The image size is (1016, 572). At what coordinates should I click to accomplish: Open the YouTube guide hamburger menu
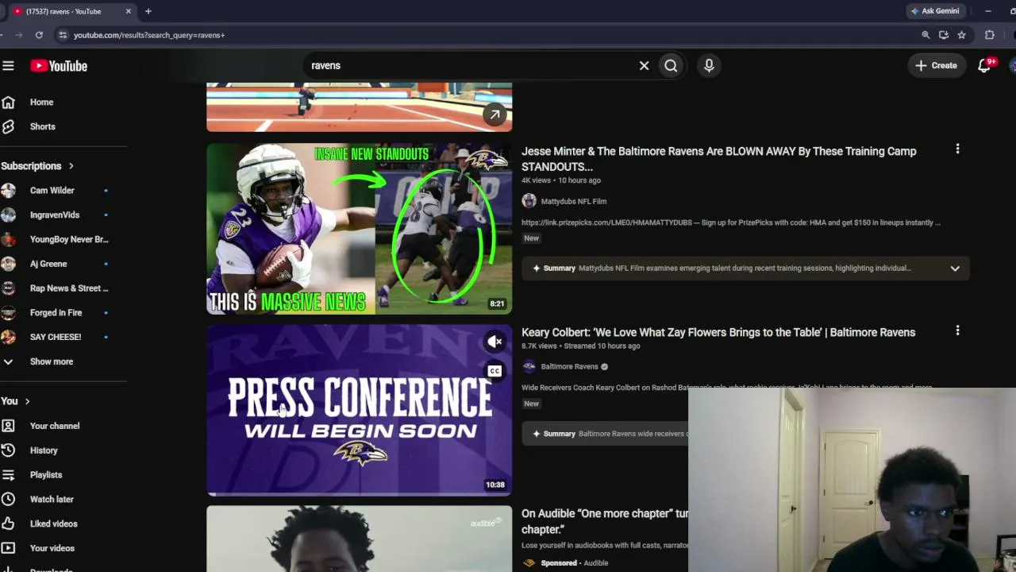[8, 66]
